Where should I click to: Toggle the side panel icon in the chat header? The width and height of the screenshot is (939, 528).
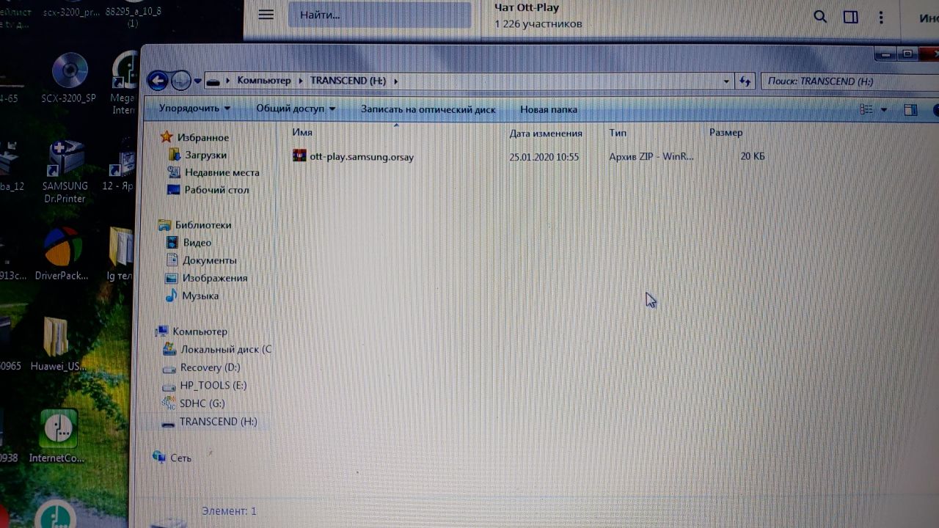pos(851,17)
